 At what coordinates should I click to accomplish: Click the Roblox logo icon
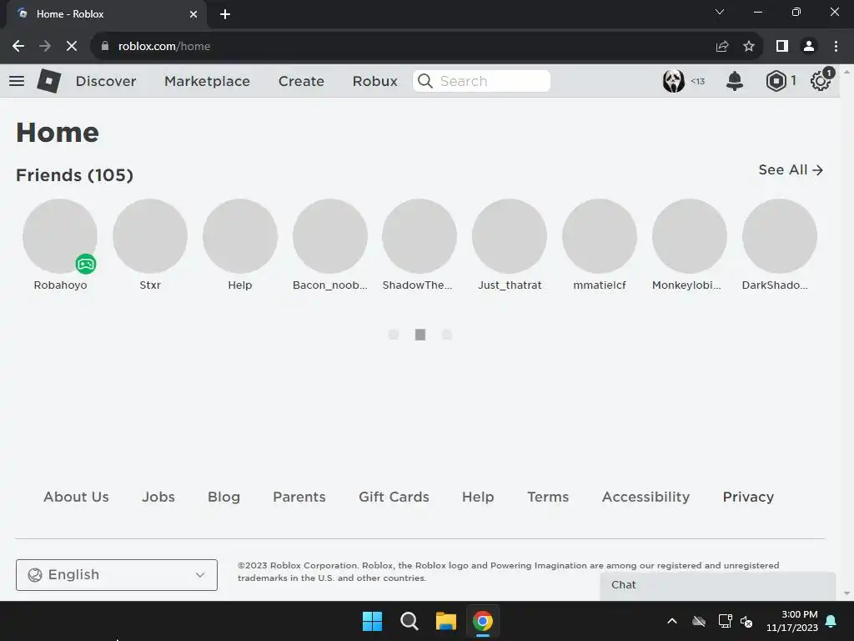click(x=49, y=81)
